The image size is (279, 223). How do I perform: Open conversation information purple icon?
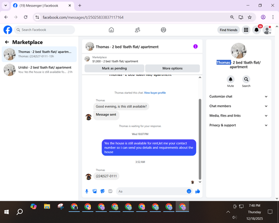195,46
